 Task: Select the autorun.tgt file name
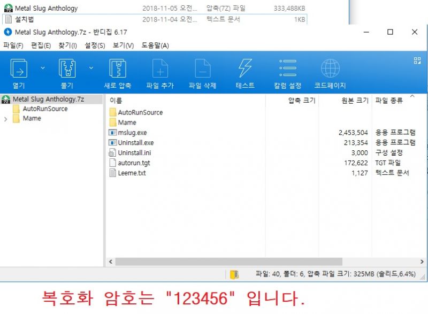pos(134,163)
